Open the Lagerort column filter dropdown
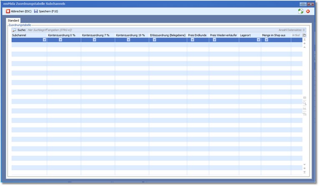319x186 pixels. click(x=259, y=40)
